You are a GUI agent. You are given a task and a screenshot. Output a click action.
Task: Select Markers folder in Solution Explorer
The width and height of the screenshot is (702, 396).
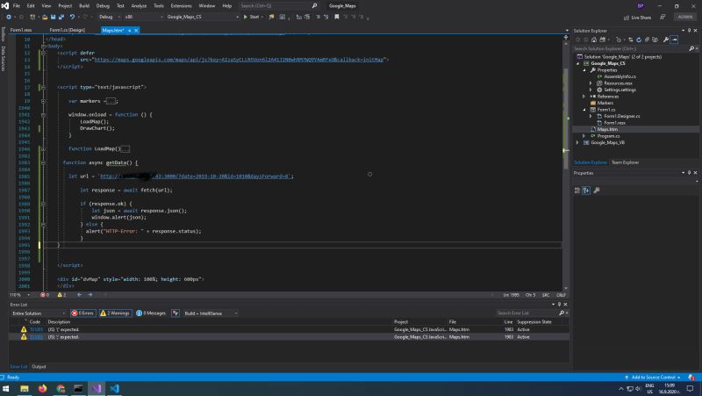click(605, 103)
